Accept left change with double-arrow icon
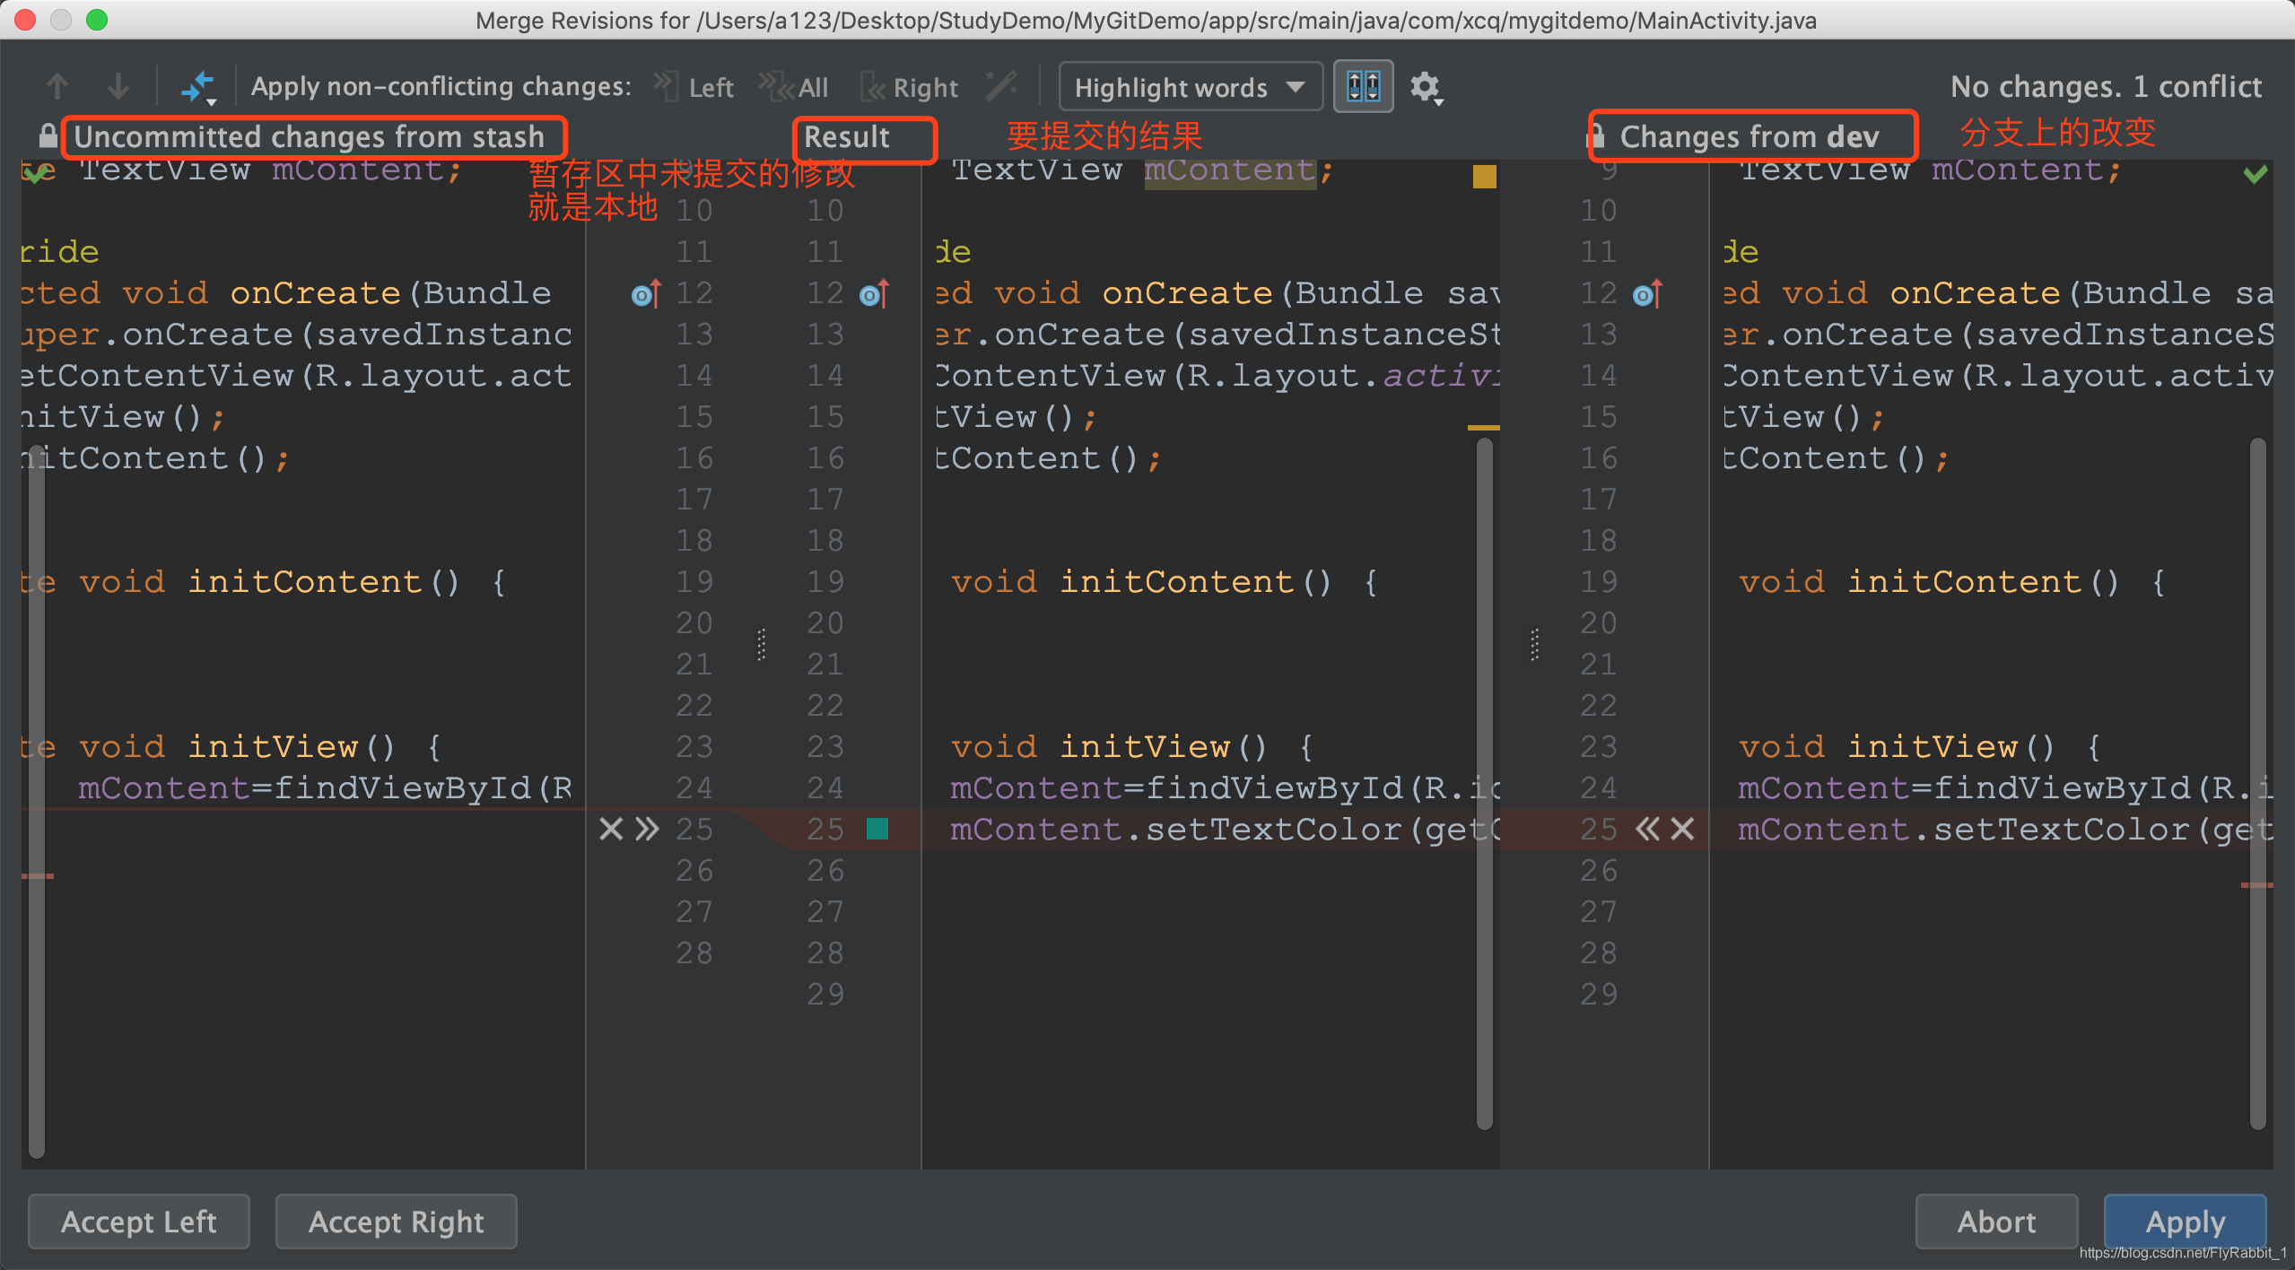Image resolution: width=2295 pixels, height=1270 pixels. coord(647,829)
